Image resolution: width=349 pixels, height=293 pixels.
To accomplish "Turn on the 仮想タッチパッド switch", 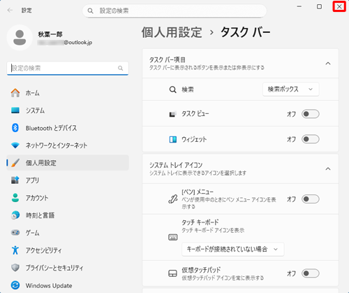I will tap(311, 273).
